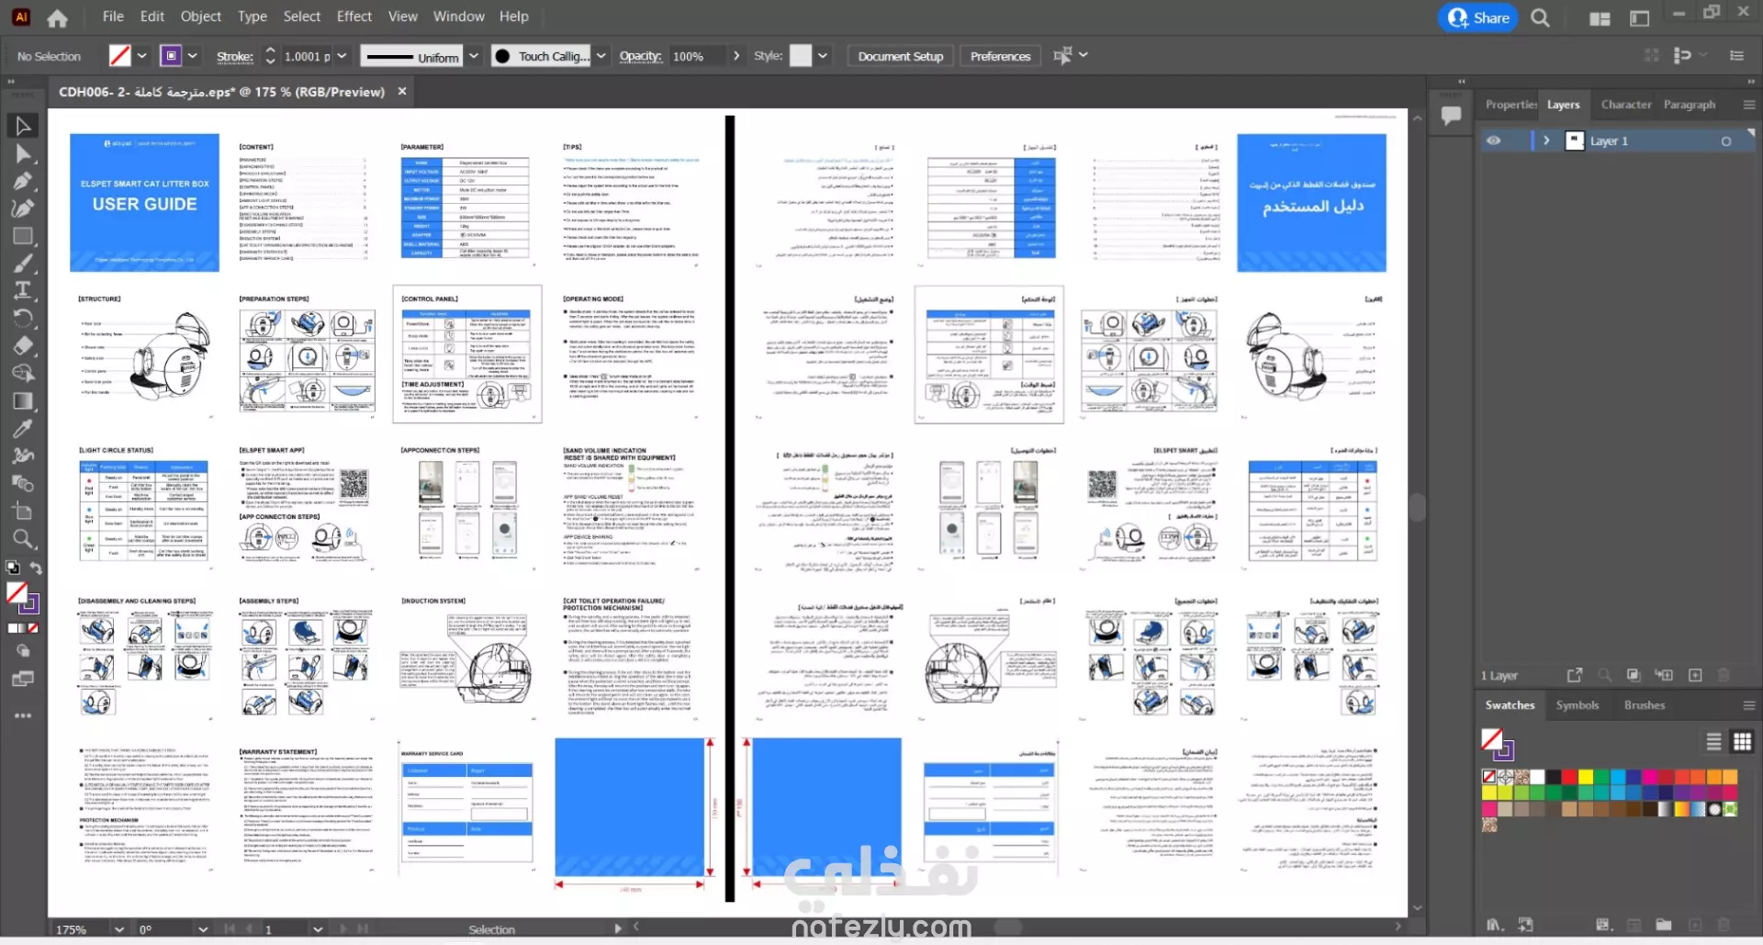The width and height of the screenshot is (1763, 945).
Task: Select the Symbol Sprayer tool
Action: (x=23, y=456)
